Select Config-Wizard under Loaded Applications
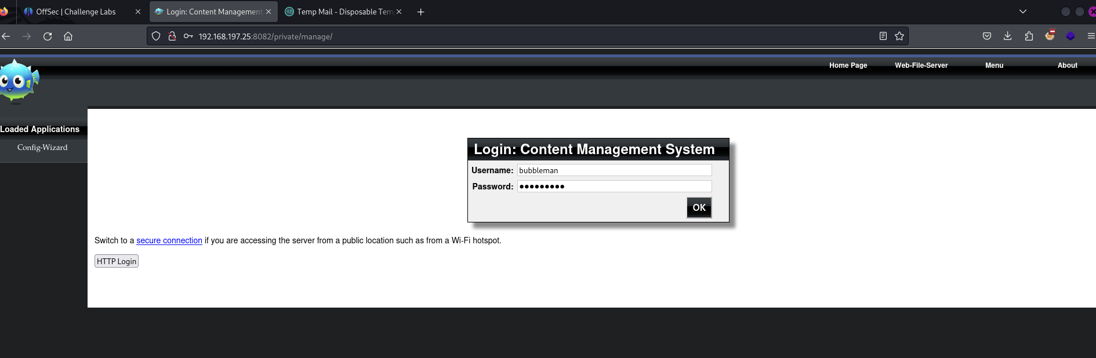This screenshot has height=358, width=1096. point(42,148)
